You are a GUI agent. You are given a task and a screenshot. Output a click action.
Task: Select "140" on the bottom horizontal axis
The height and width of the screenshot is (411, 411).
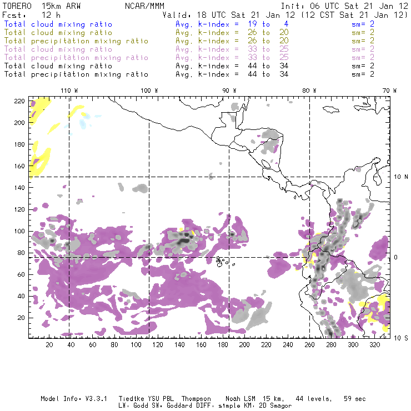coord(179,345)
